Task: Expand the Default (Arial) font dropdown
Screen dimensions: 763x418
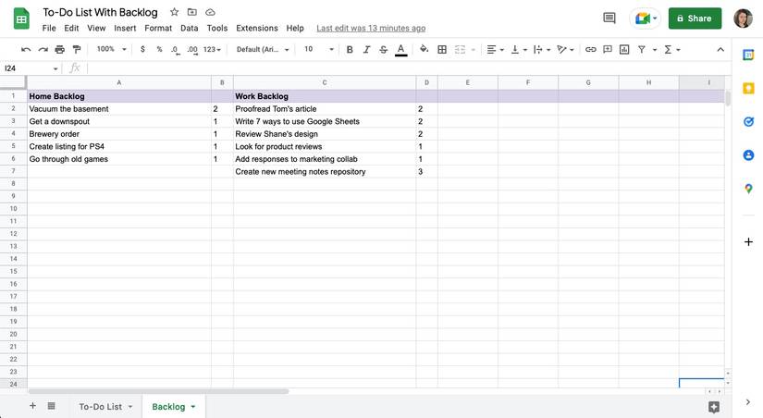Action: [263, 49]
